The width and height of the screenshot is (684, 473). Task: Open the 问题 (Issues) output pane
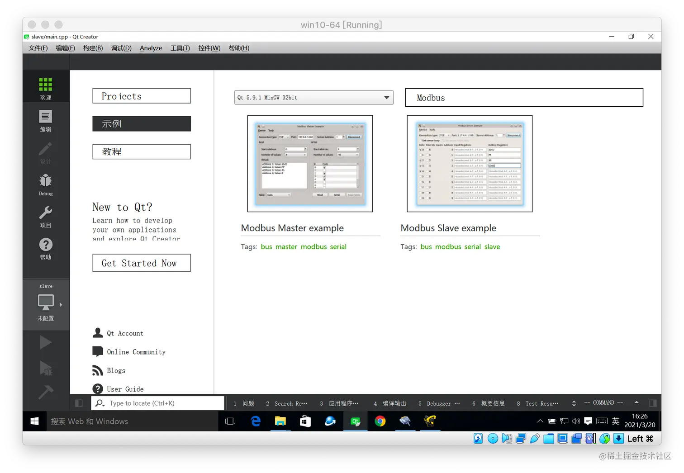(244, 403)
